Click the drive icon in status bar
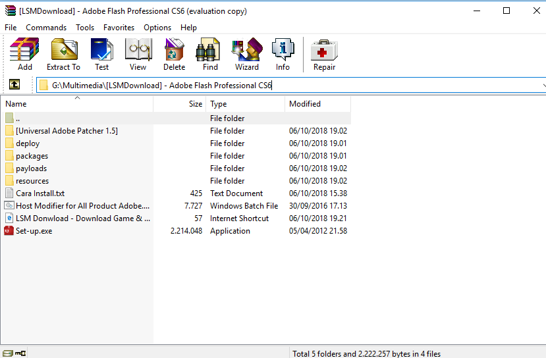The width and height of the screenshot is (546, 358). [x=7, y=353]
